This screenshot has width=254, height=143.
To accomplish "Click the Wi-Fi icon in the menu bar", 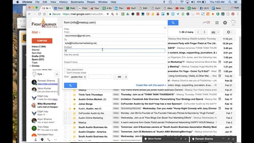I will point(182,2).
